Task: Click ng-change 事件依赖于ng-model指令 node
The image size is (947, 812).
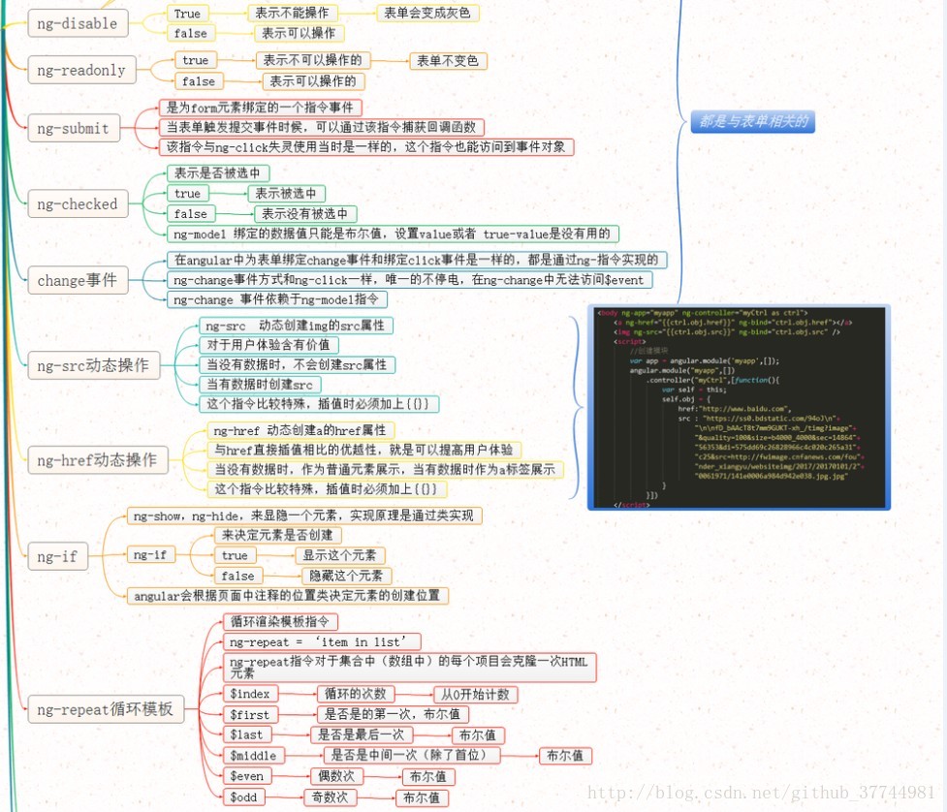Action: 276,299
